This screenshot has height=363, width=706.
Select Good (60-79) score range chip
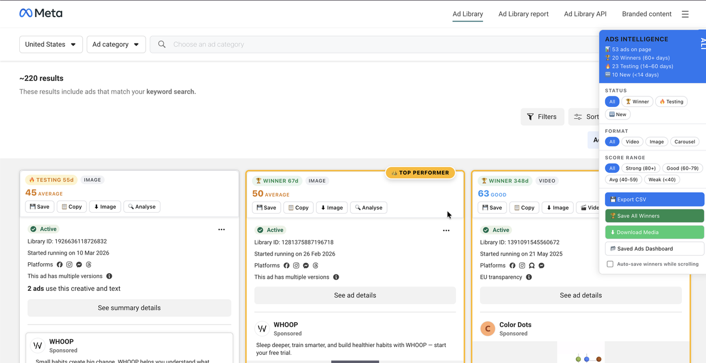click(x=682, y=168)
